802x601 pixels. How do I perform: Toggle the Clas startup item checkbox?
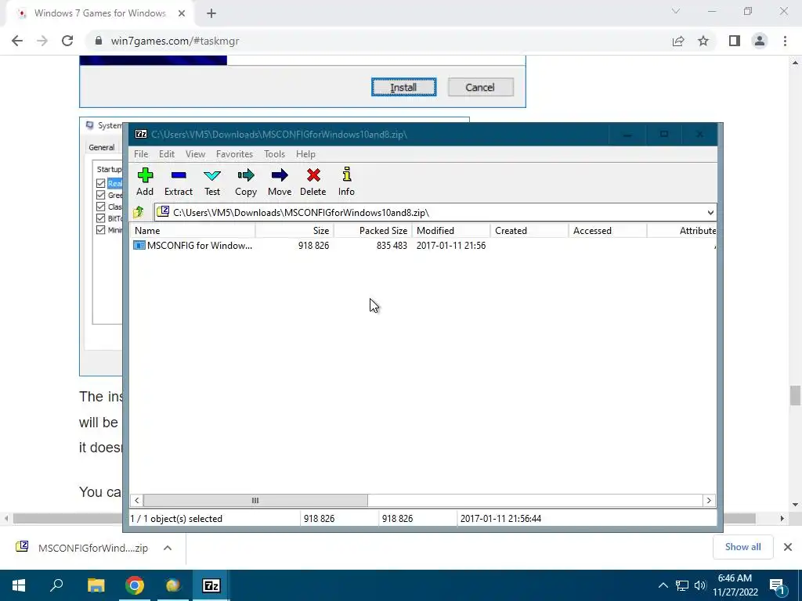[101, 207]
